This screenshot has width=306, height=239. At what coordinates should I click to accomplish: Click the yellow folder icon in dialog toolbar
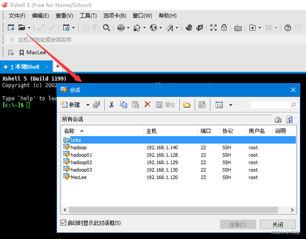pyautogui.click(x=187, y=105)
